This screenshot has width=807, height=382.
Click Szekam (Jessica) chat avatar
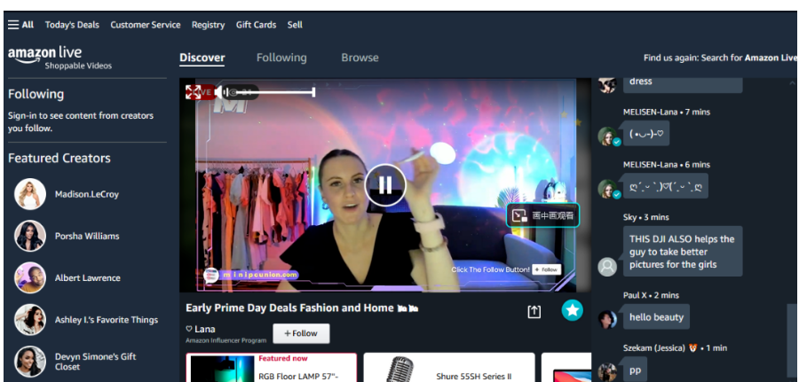[x=607, y=371]
